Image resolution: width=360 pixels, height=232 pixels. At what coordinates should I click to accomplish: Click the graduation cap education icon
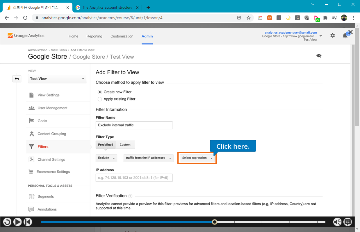pyautogui.click(x=319, y=56)
